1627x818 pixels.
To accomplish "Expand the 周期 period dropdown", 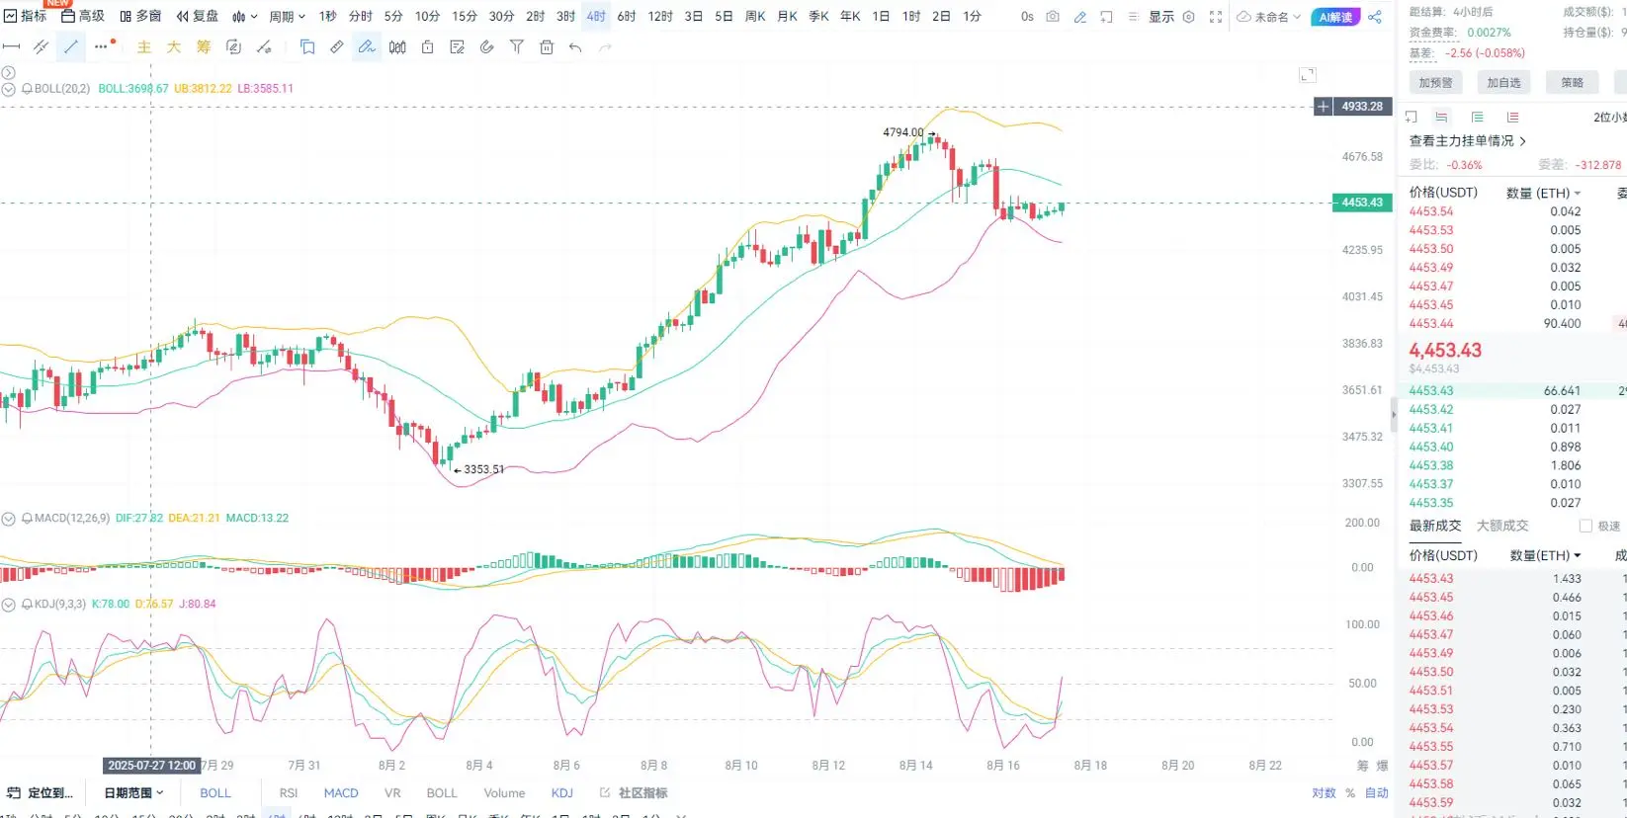I will click(x=287, y=17).
